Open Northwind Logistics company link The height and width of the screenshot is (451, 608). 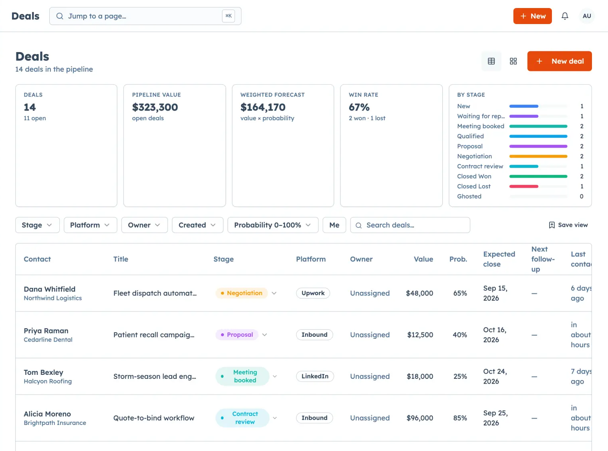(53, 298)
